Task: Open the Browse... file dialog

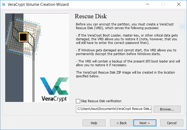Action: click(x=167, y=109)
